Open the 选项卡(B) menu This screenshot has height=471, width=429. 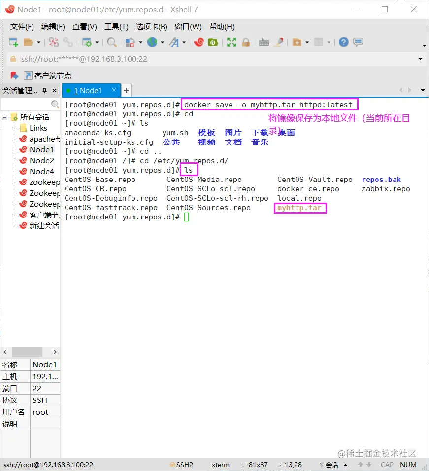tap(152, 27)
